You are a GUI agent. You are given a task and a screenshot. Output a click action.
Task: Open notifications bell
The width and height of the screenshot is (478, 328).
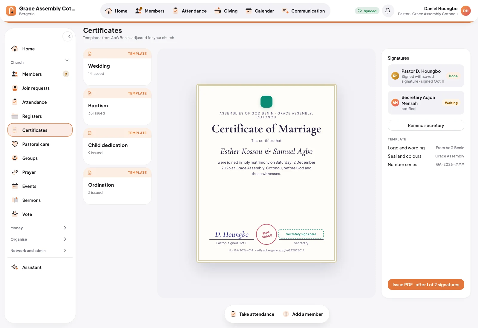tap(388, 11)
